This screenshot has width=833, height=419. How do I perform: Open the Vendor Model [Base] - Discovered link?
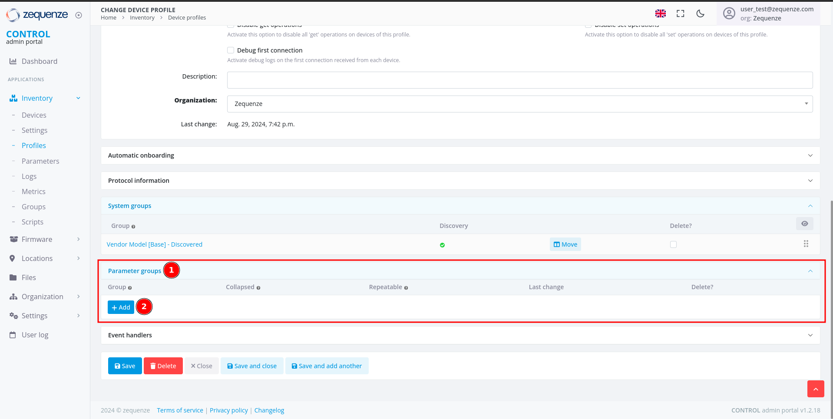coord(155,244)
